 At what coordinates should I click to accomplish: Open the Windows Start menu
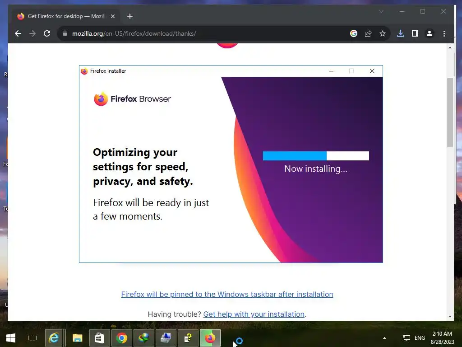(x=11, y=338)
